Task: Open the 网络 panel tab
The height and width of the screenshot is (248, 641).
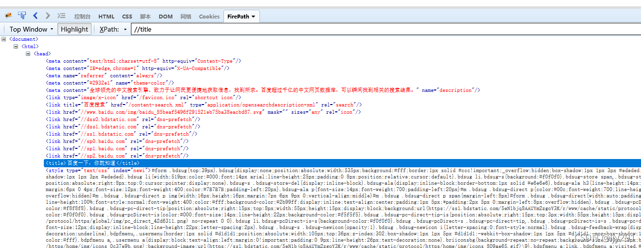Action: coord(186,17)
